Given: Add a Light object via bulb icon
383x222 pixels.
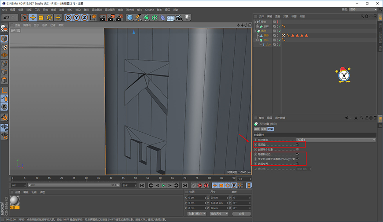Looking at the screenshot, I should click(187, 18).
